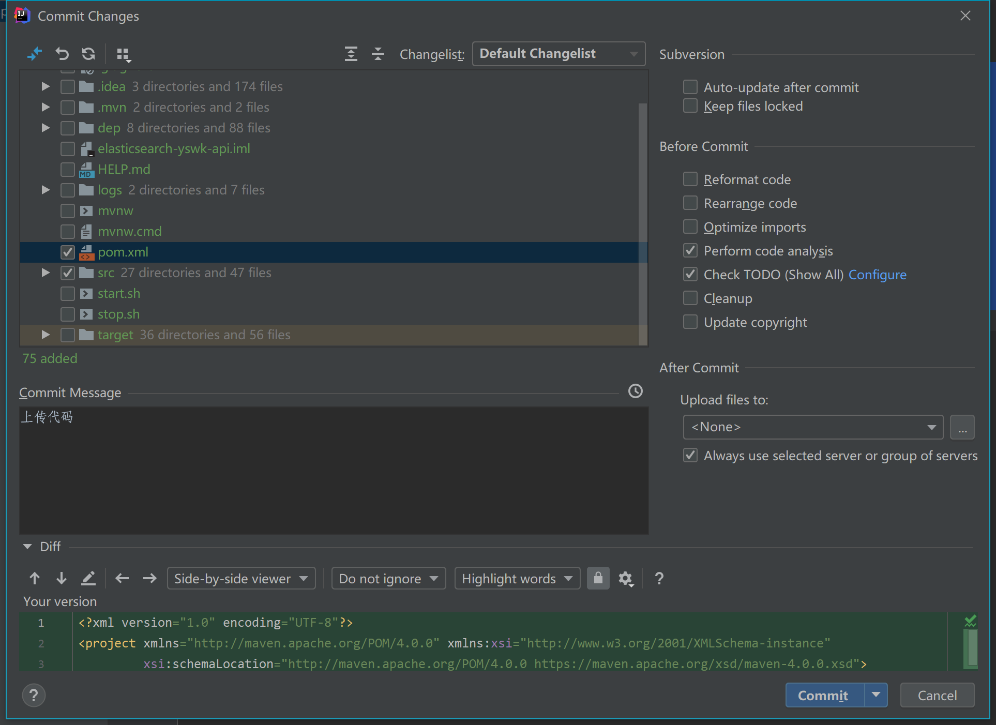Refresh the changes list
The width and height of the screenshot is (996, 725).
tap(88, 54)
